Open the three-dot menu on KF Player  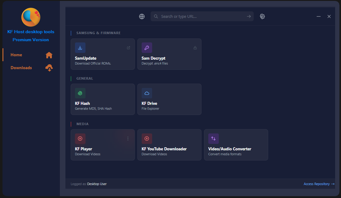click(x=128, y=139)
